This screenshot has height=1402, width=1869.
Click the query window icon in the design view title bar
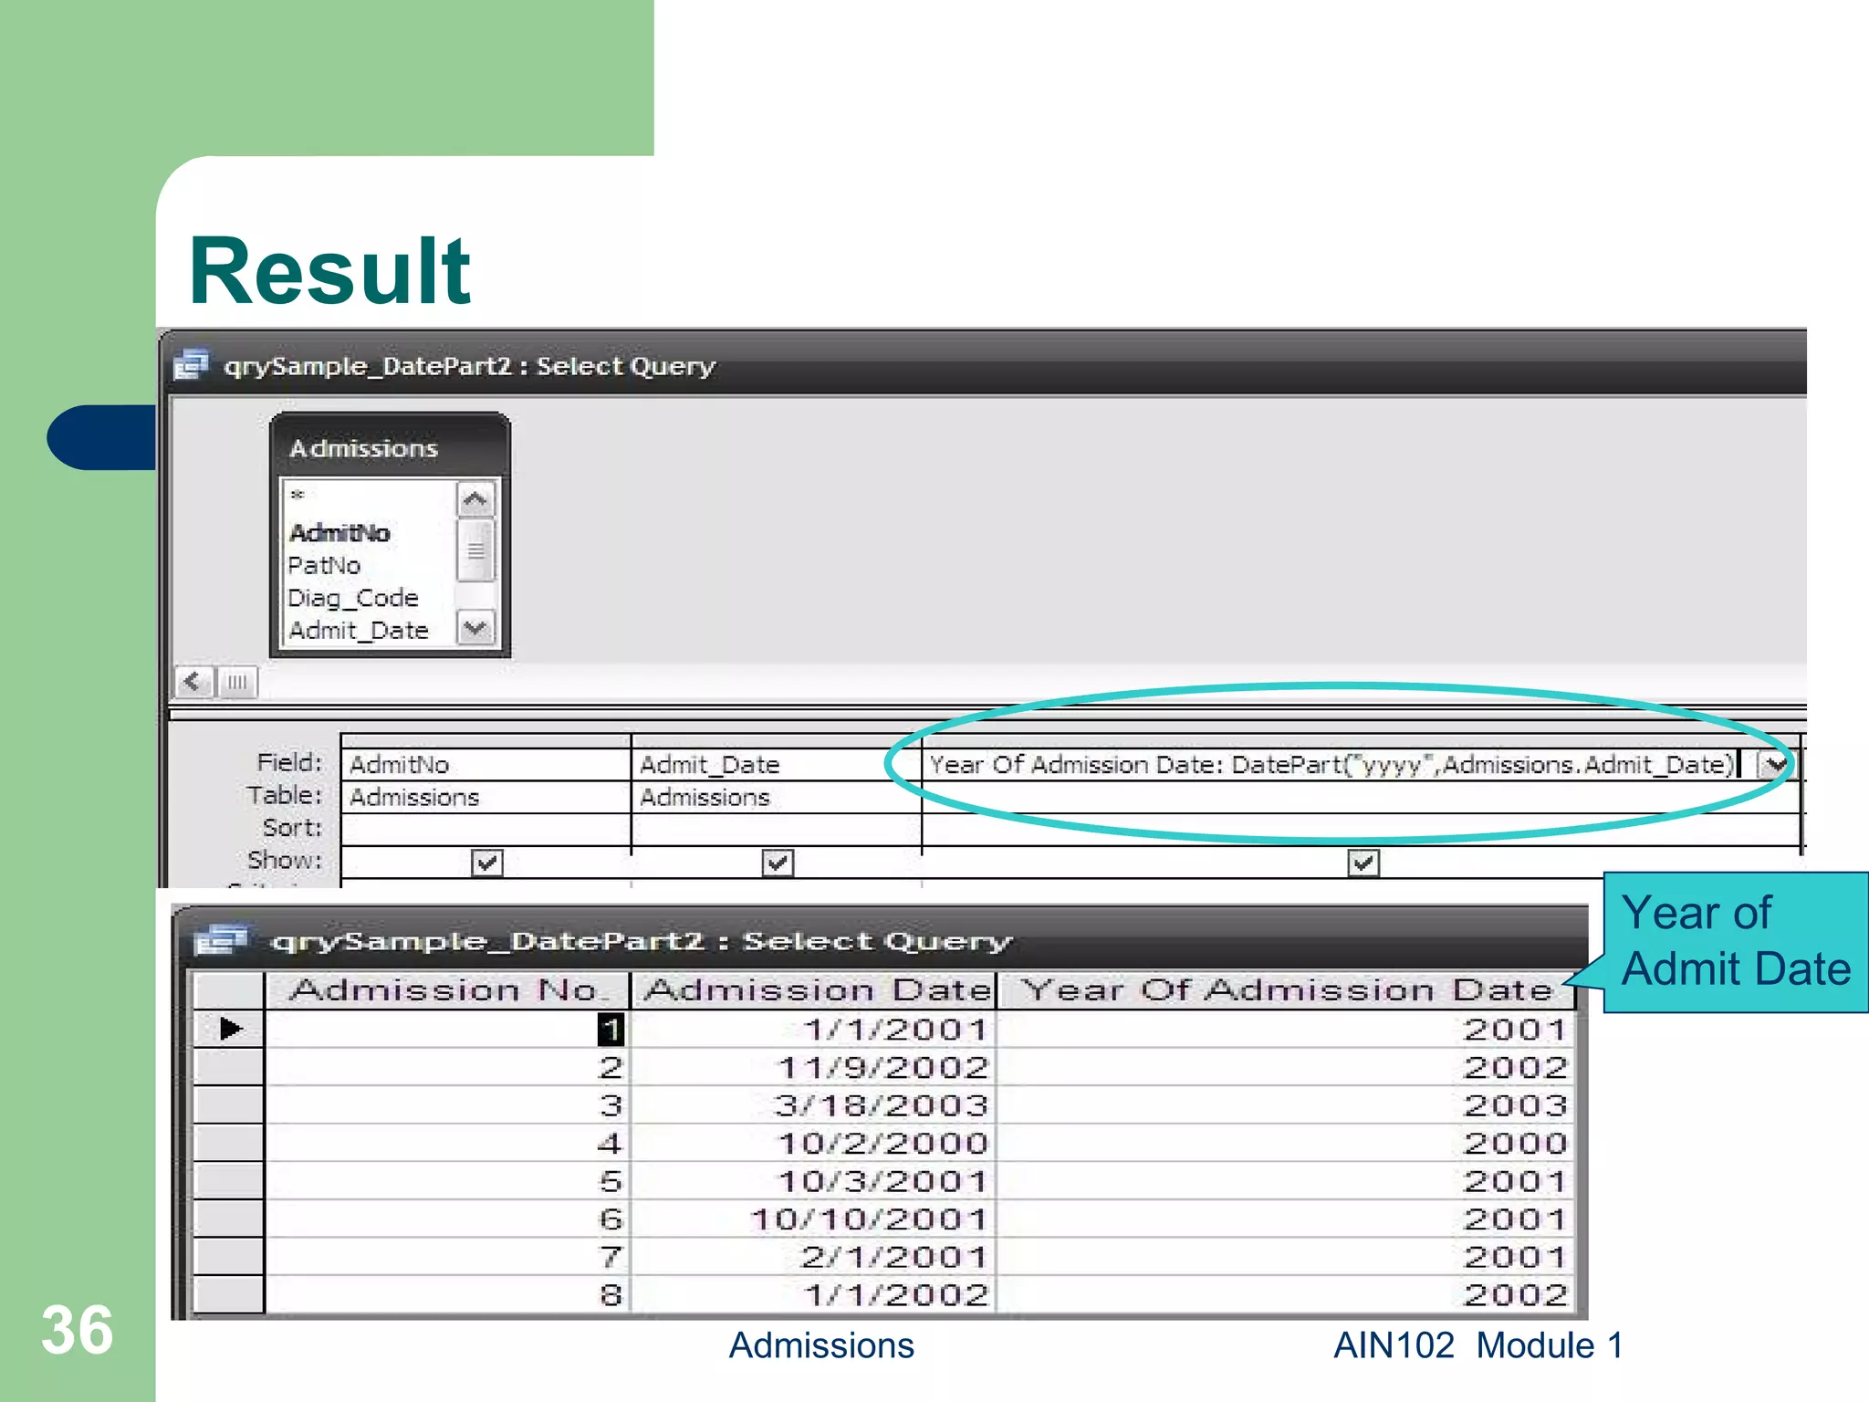tap(191, 365)
